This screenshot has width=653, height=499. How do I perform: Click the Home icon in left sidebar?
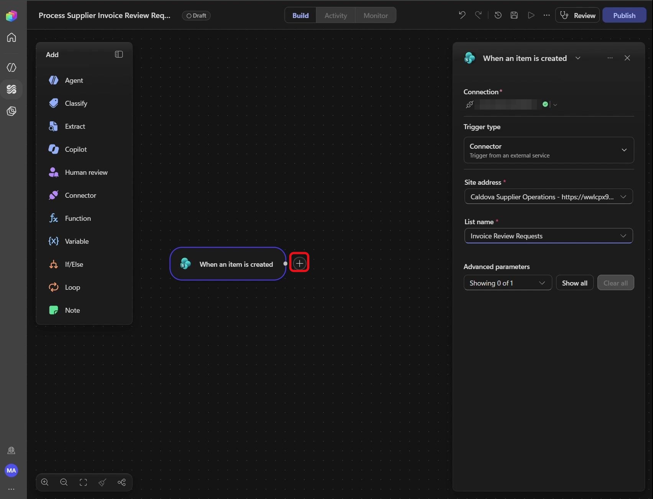pyautogui.click(x=11, y=37)
